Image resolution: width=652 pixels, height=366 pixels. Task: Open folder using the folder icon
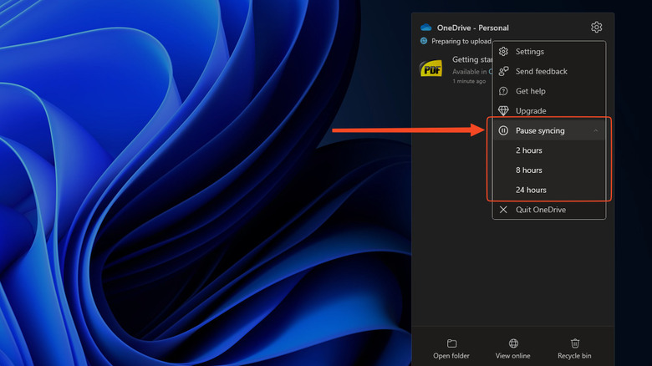pos(451,343)
